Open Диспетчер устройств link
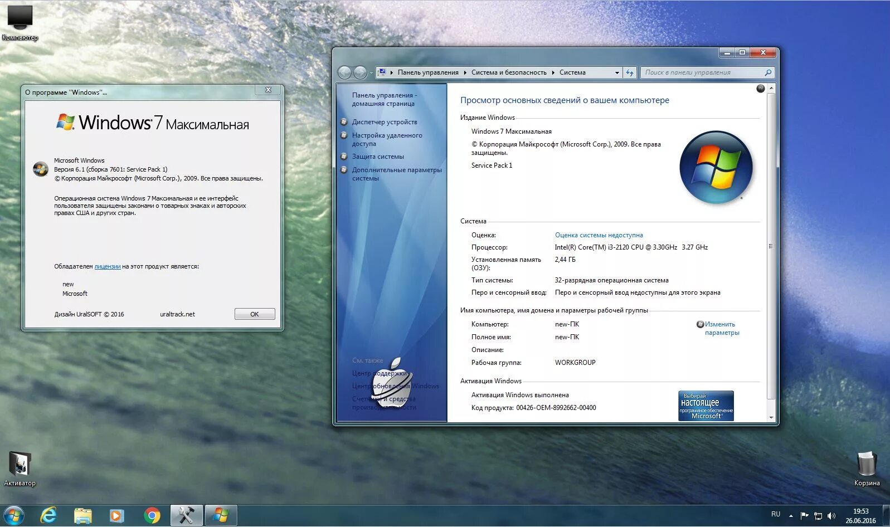 coord(385,122)
